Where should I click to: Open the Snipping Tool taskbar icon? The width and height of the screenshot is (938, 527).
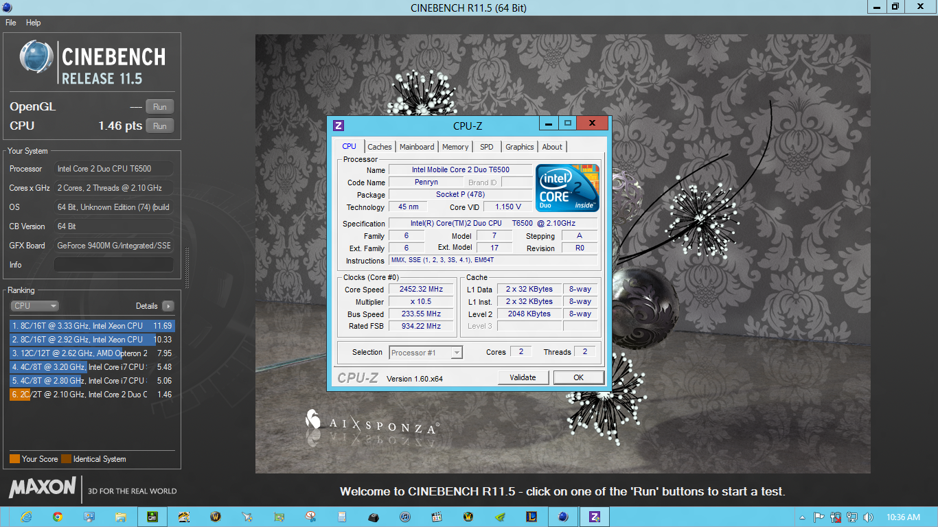pyautogui.click(x=310, y=517)
